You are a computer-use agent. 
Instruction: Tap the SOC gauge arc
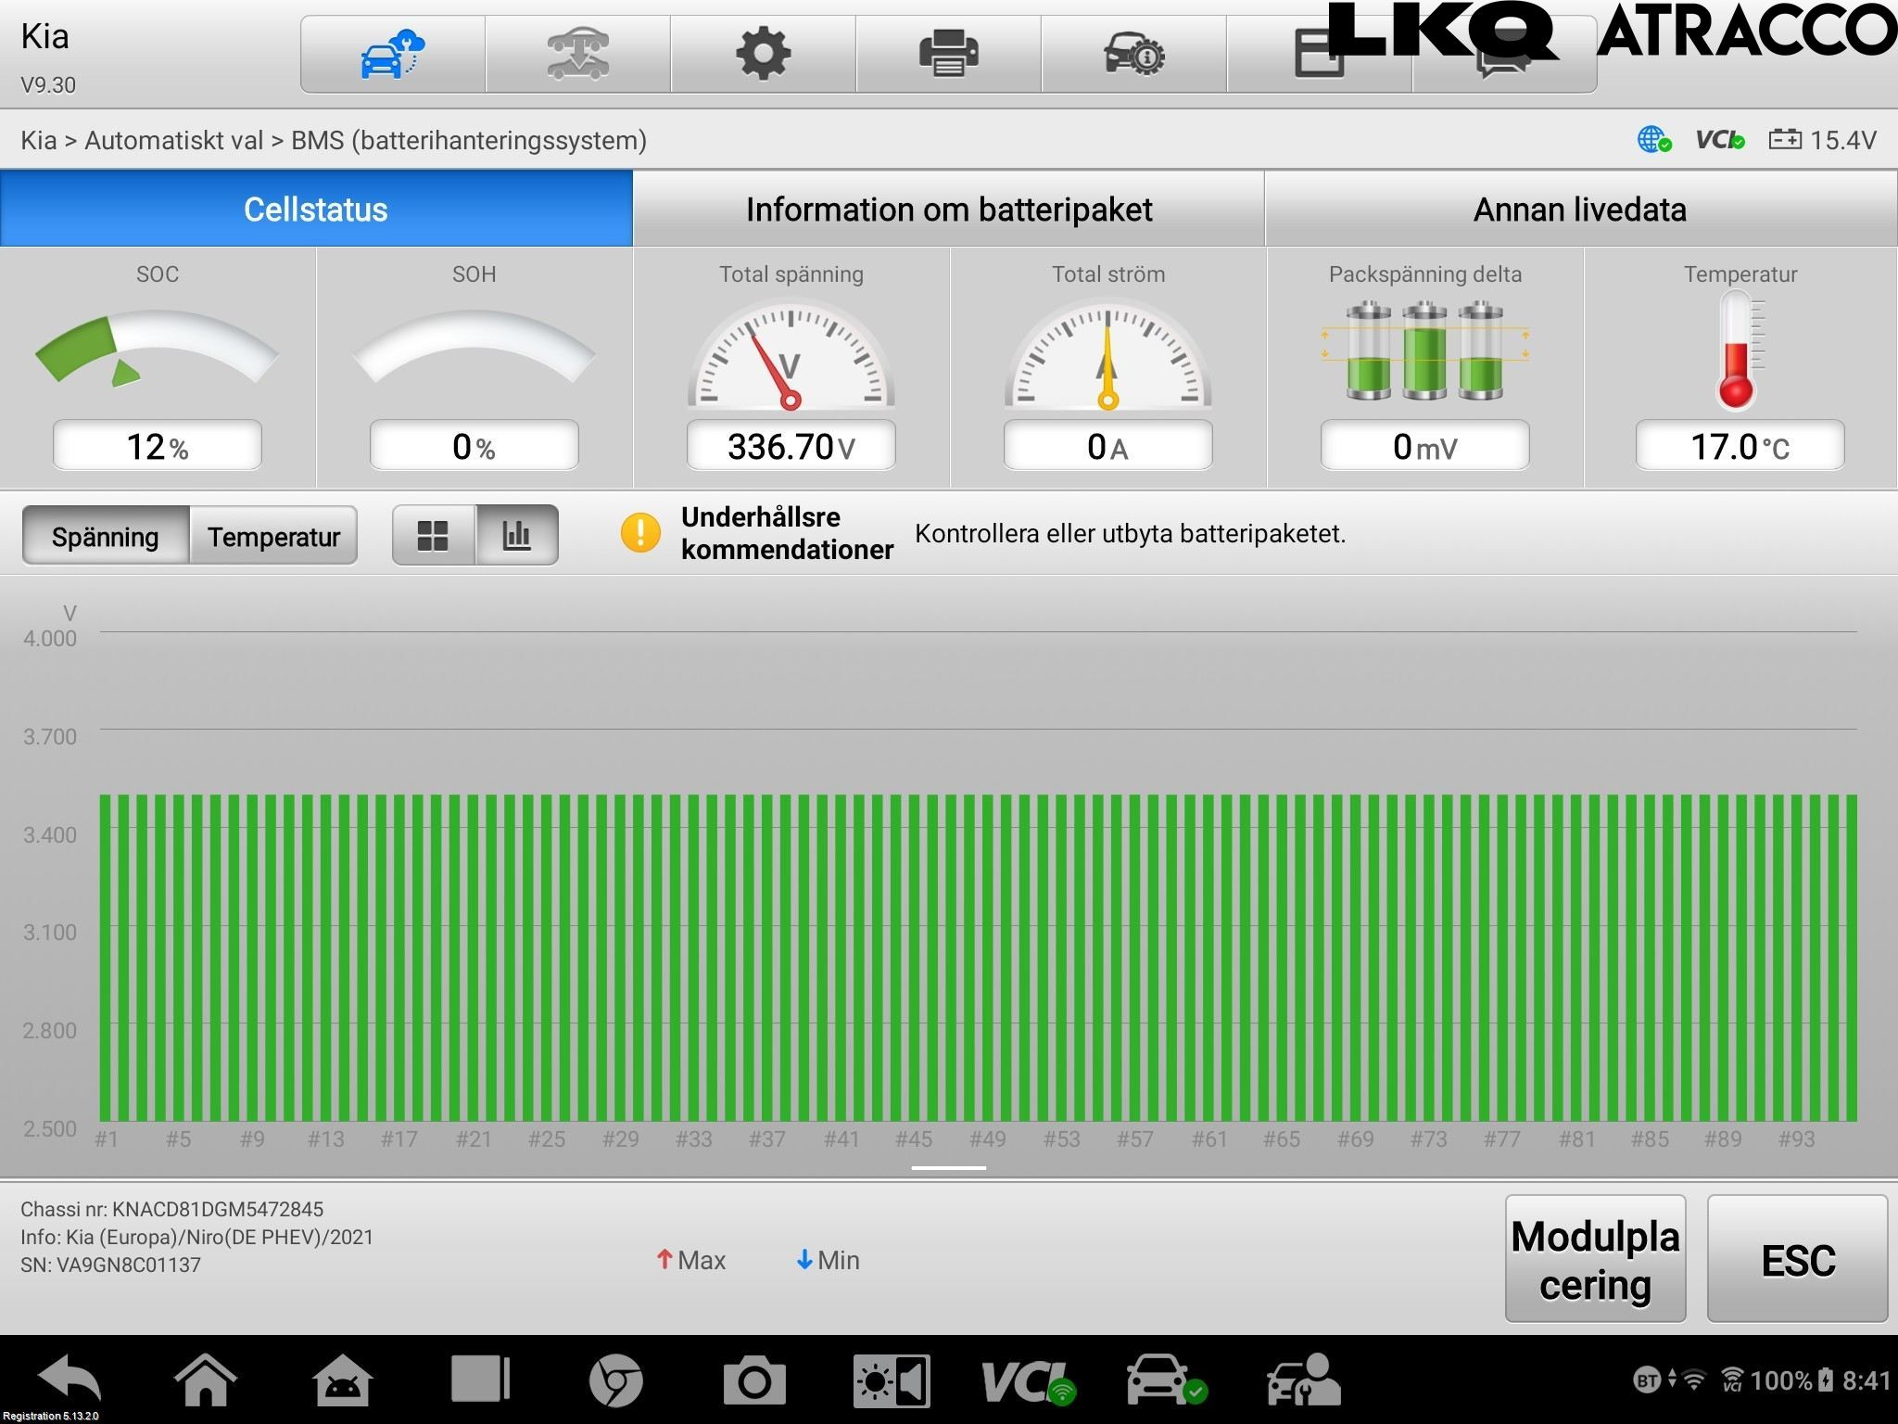157,348
